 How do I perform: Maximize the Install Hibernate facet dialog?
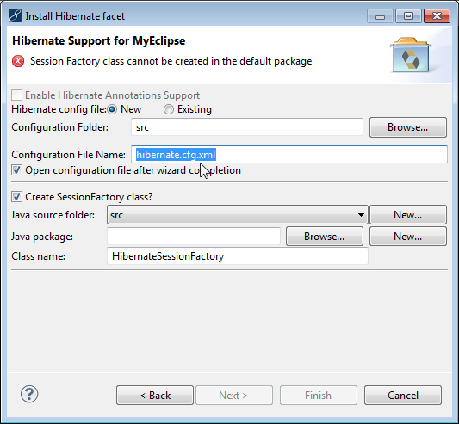(x=408, y=16)
